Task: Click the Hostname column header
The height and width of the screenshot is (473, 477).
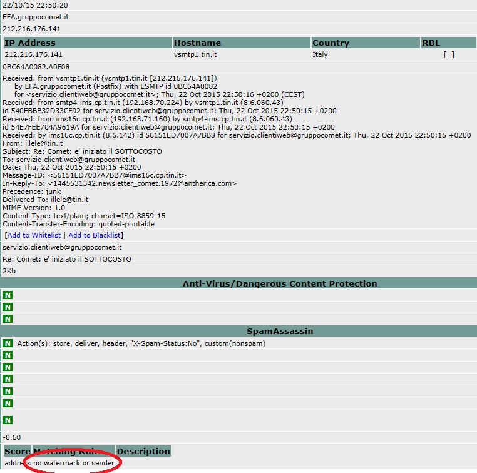Action: tap(197, 43)
